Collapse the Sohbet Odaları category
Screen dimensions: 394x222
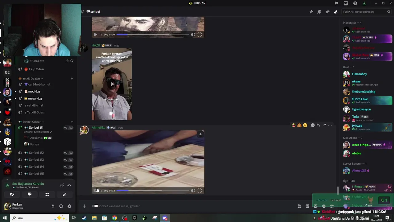(32, 122)
